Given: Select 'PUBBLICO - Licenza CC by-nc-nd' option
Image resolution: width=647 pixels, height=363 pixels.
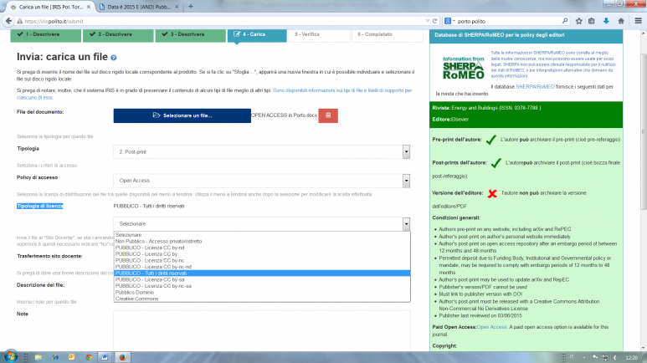Looking at the screenshot, I should (x=262, y=267).
